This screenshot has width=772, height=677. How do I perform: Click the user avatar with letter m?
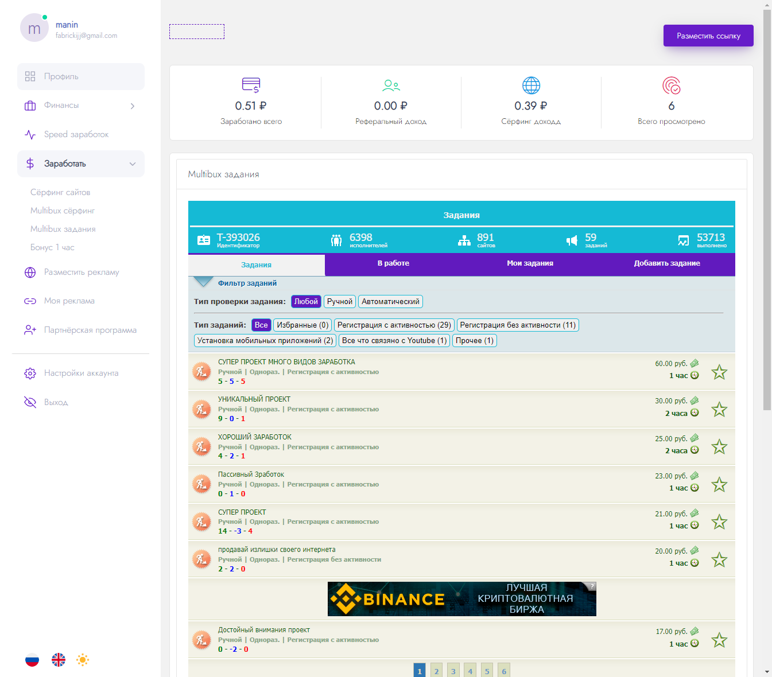pyautogui.click(x=34, y=28)
